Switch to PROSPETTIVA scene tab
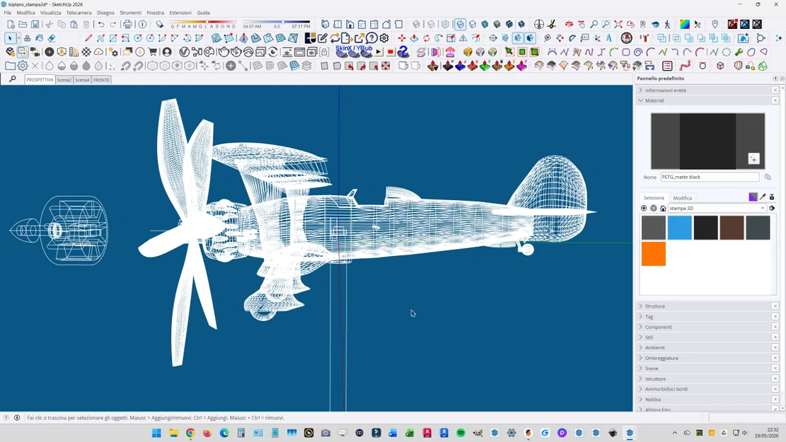 pyautogui.click(x=40, y=80)
